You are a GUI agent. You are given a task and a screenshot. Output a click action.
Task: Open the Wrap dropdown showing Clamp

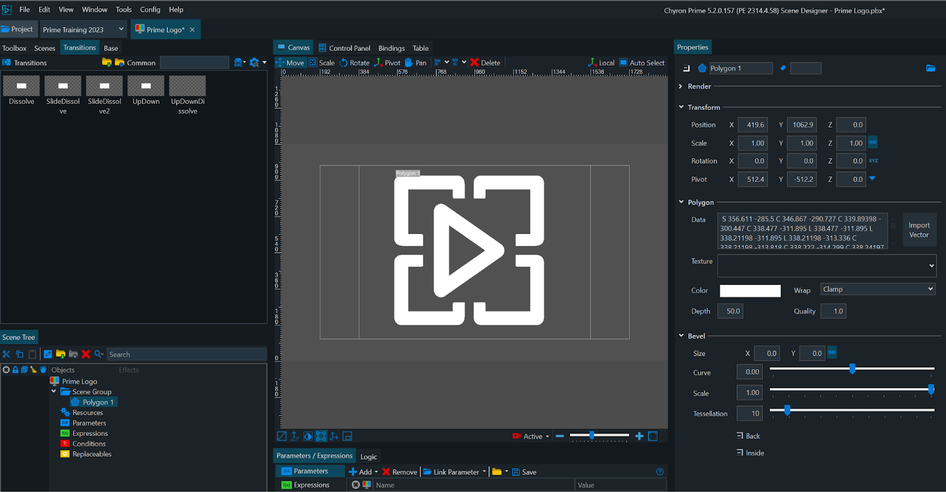[x=877, y=289]
